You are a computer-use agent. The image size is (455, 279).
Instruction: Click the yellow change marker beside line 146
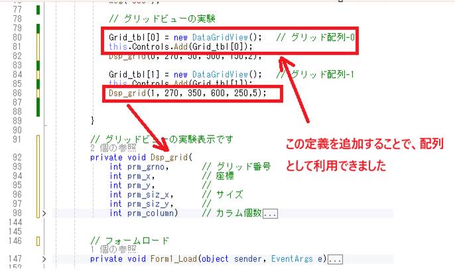click(x=38, y=240)
